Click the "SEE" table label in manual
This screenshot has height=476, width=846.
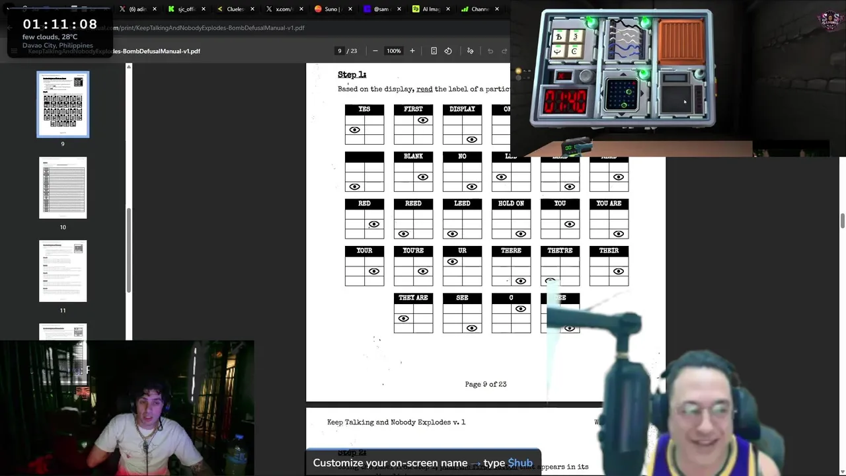[x=462, y=298]
